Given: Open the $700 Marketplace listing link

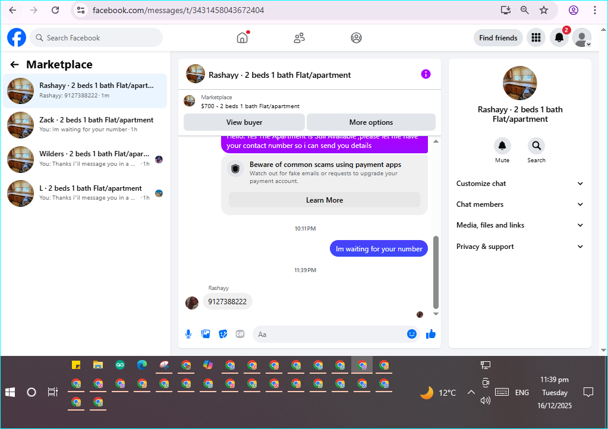Looking at the screenshot, I should coord(250,106).
